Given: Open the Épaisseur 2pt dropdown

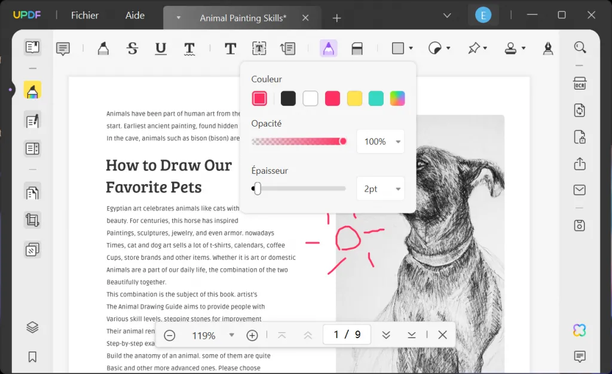Looking at the screenshot, I should (380, 188).
